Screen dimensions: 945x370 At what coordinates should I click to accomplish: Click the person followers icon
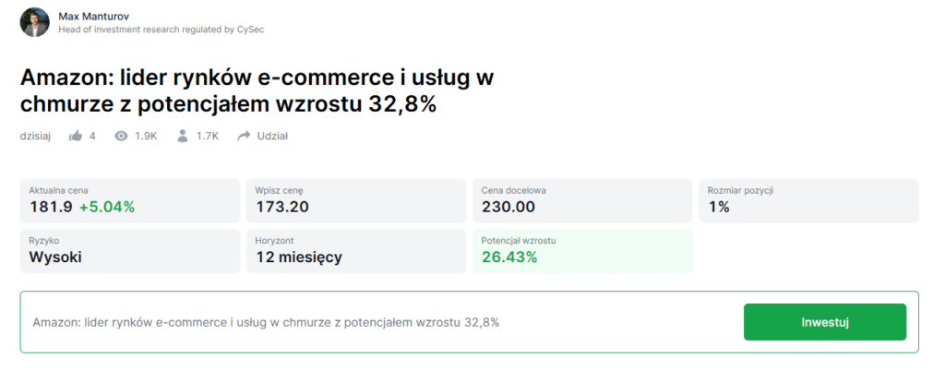click(183, 137)
